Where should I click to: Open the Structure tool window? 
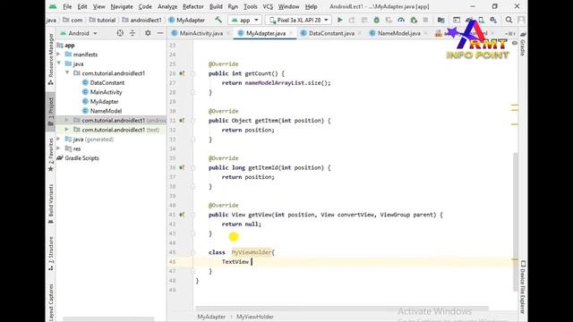pyautogui.click(x=51, y=253)
